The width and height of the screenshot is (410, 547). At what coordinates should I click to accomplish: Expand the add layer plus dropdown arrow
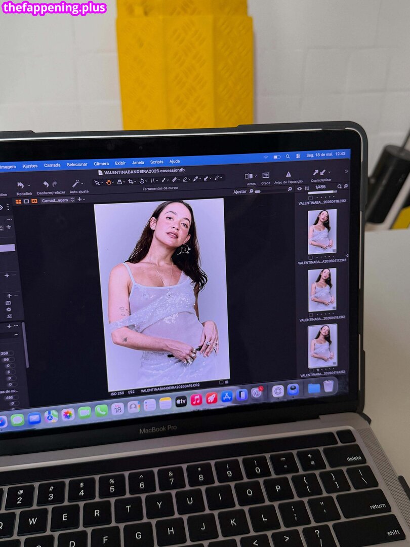click(x=84, y=199)
